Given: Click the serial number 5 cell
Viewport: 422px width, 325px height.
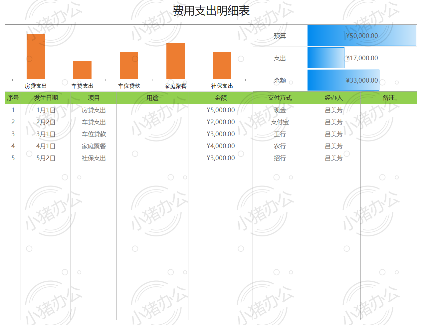Looking at the screenshot, I should click(x=13, y=158).
